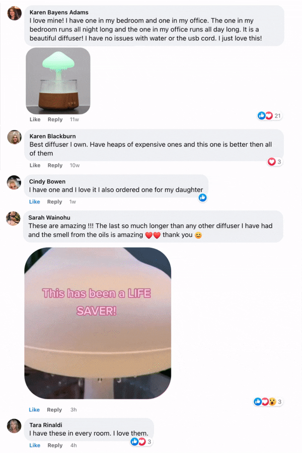302x453 pixels.
Task: View Sarah Wainohu's profile photo
Action: (x=13, y=218)
